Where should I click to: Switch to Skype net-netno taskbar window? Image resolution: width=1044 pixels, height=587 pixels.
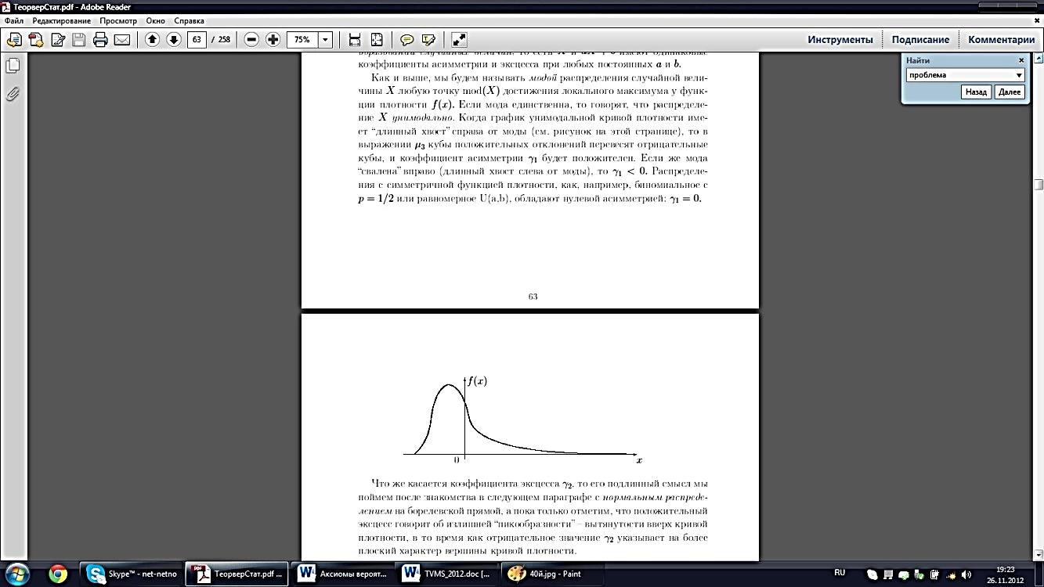[132, 574]
